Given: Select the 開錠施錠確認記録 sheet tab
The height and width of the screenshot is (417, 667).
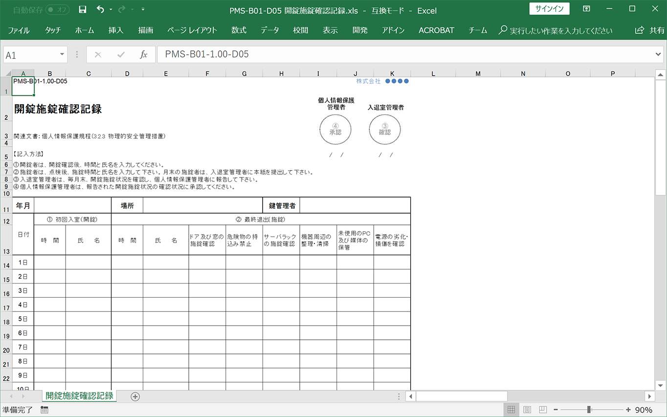Looking at the screenshot, I should [x=79, y=395].
